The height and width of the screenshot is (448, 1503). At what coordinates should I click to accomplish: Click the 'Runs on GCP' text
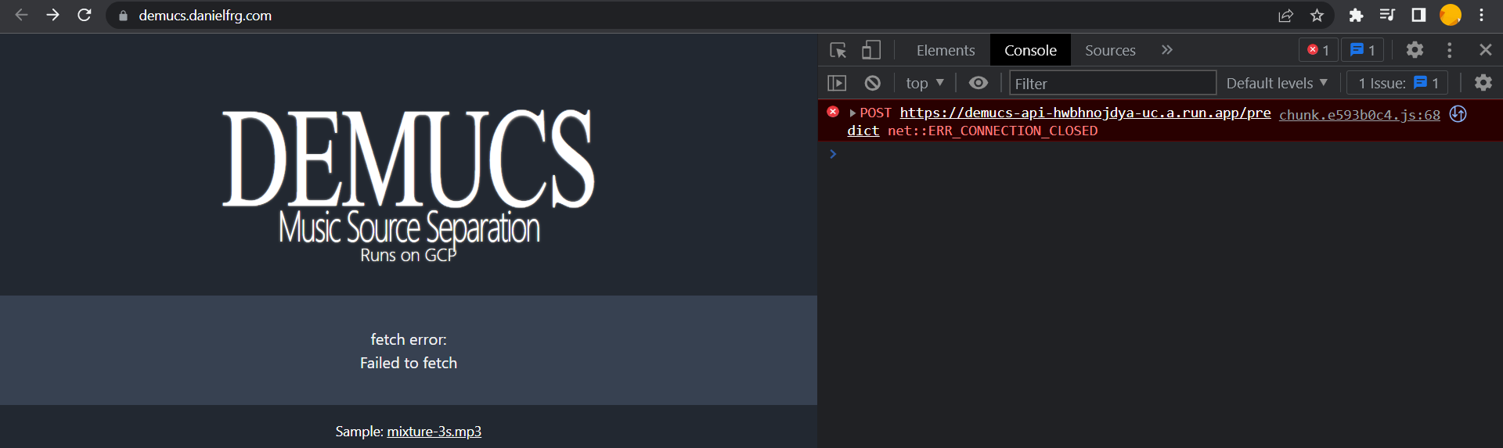[x=408, y=256]
